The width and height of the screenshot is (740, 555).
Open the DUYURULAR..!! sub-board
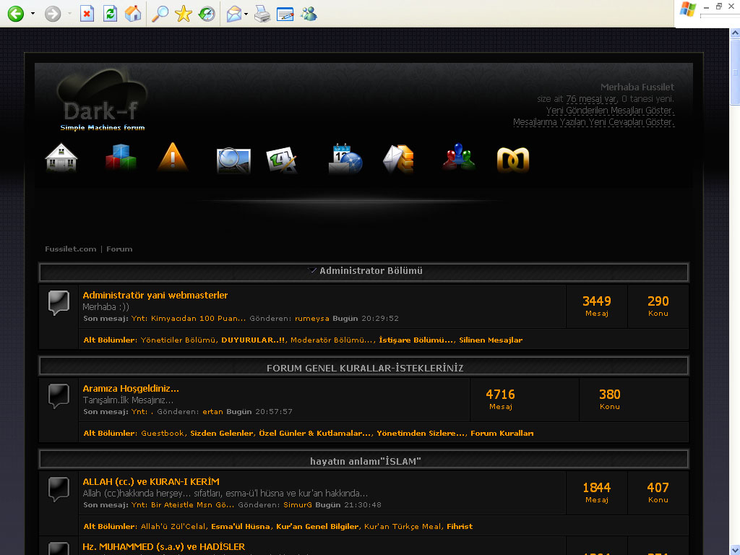click(253, 340)
